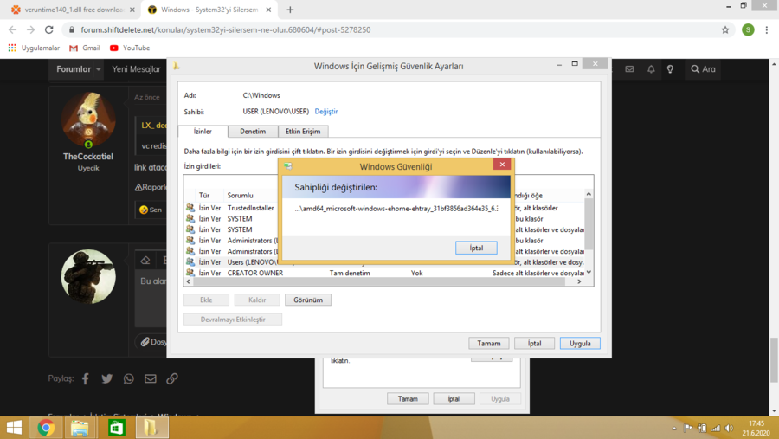
Task: Bookmark this page with the star icon
Action: (x=725, y=29)
